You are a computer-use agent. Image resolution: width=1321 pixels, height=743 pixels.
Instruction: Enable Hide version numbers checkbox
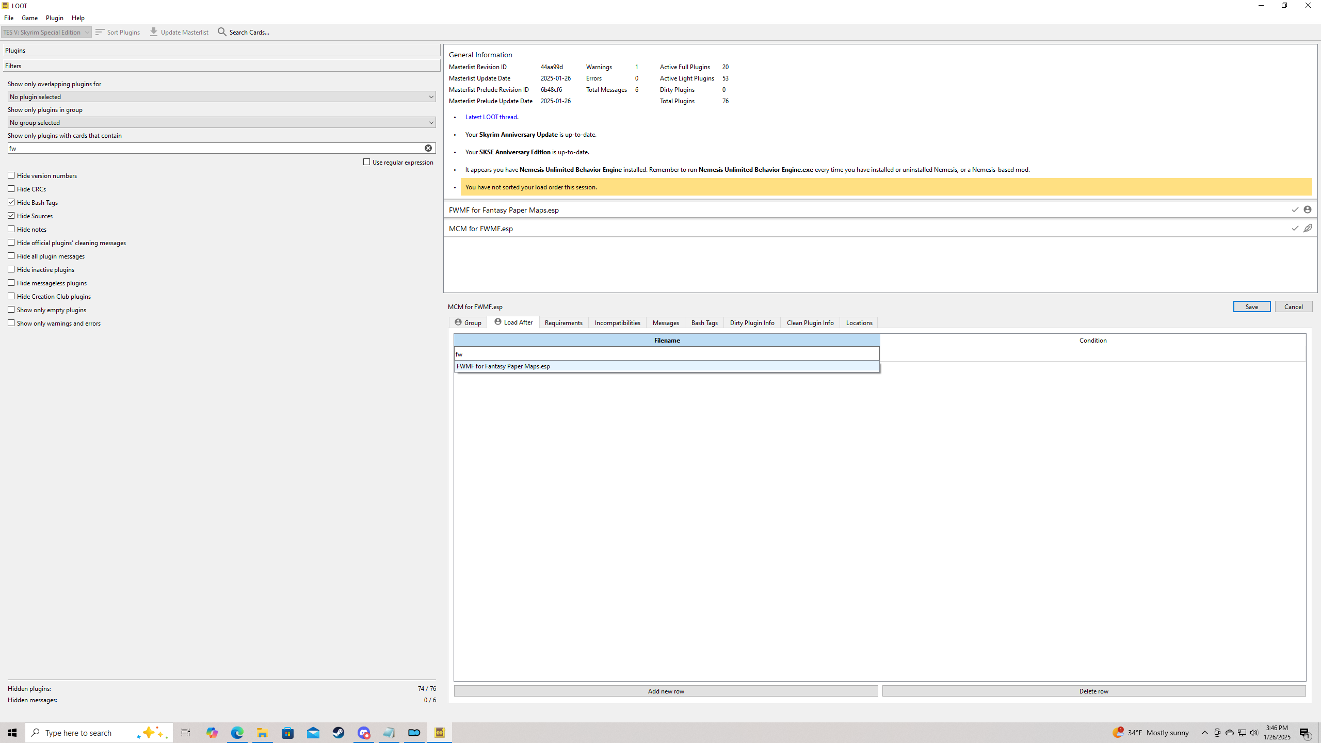(11, 175)
